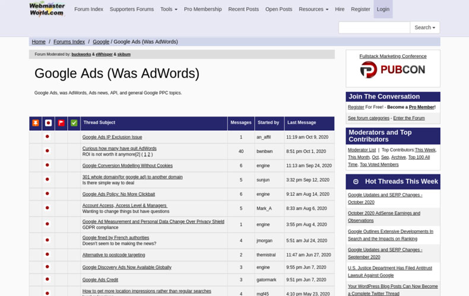Image resolution: width=469 pixels, height=296 pixels.
Task: Open the Pro Membership page
Action: pos(203,9)
